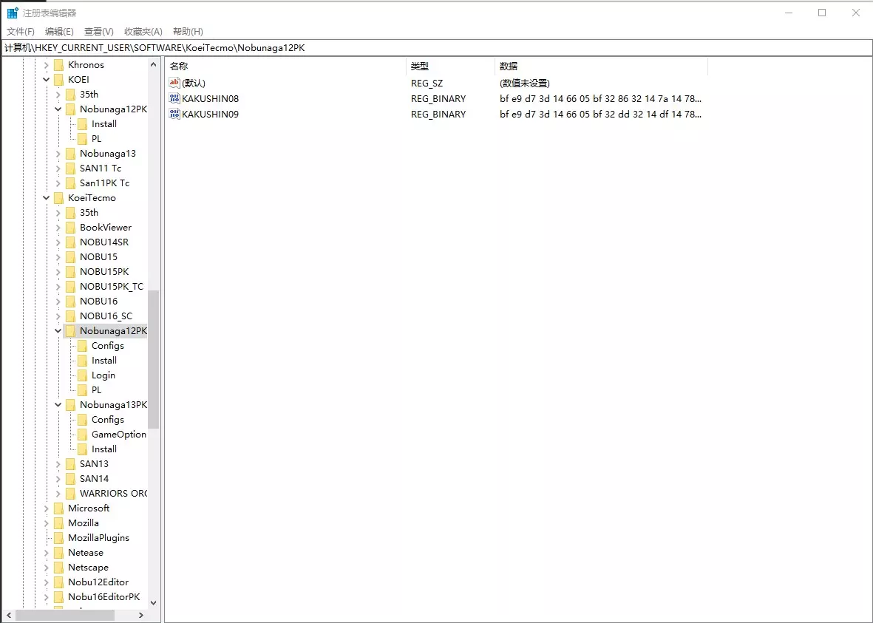Click the Registry Editor title bar icon
Viewport: 873px width, 623px height.
click(x=13, y=13)
